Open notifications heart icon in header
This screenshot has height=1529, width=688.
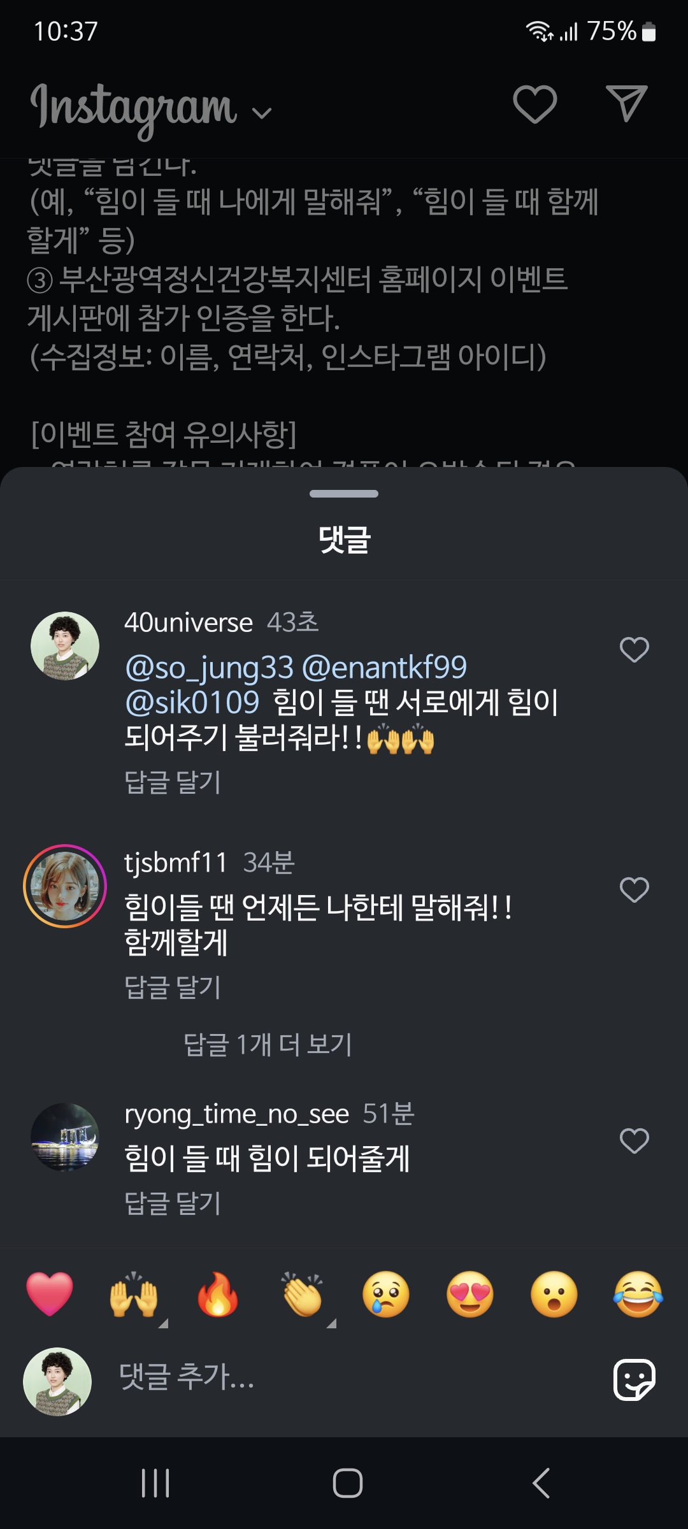click(x=535, y=104)
